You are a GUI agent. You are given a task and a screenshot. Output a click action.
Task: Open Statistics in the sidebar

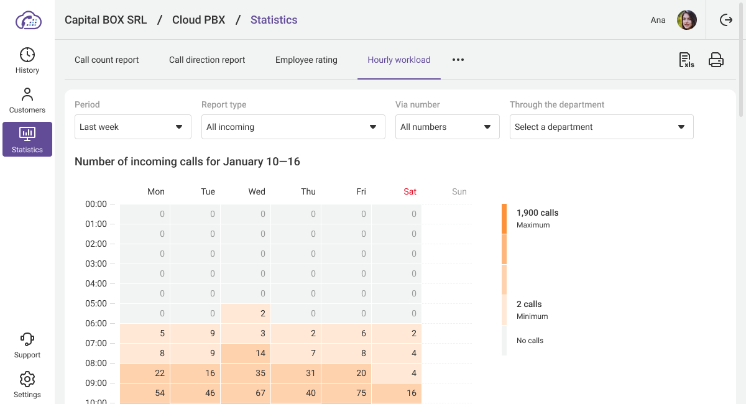pyautogui.click(x=27, y=139)
